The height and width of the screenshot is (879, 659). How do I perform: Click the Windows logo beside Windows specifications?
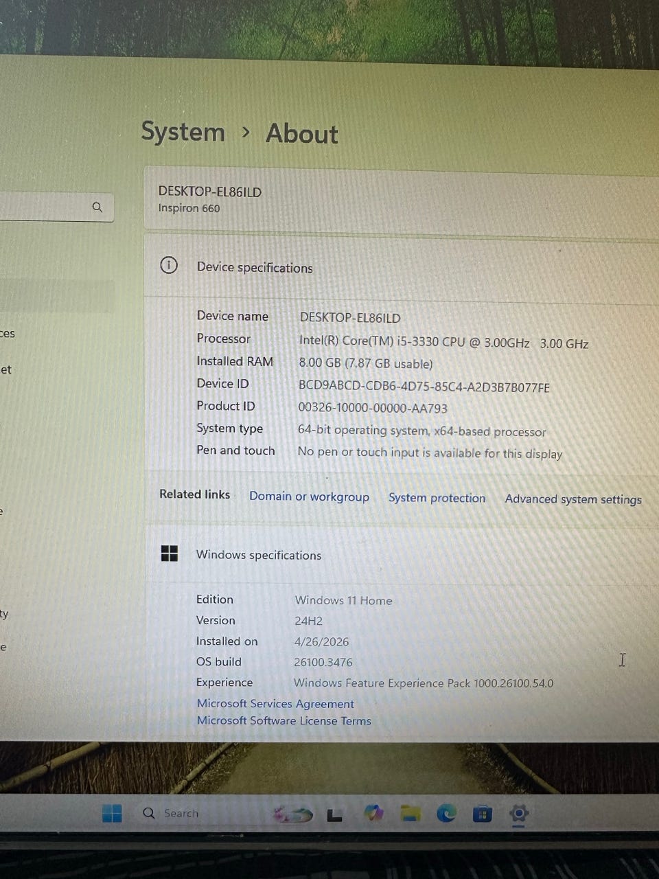tap(169, 553)
